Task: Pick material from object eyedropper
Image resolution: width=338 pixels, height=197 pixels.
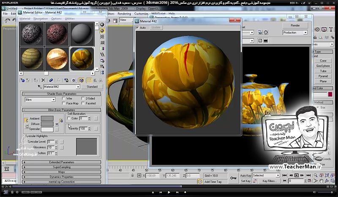Action: (x=40, y=86)
